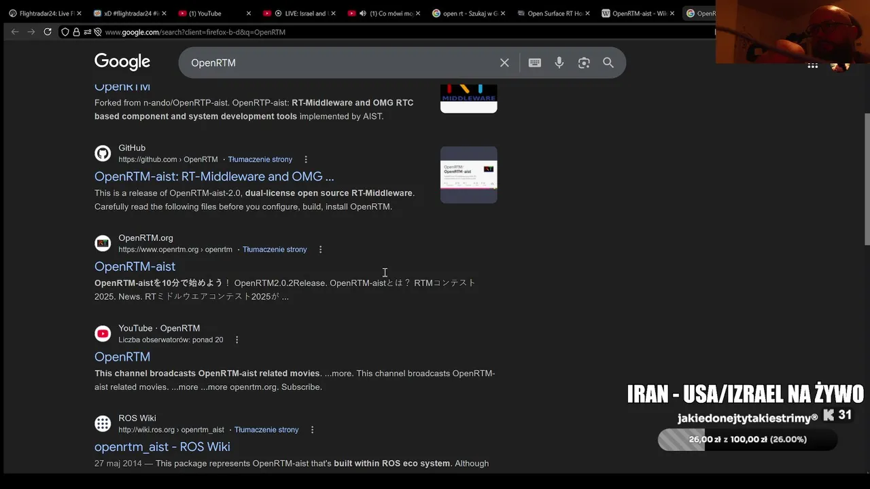This screenshot has height=489, width=870.
Task: Click the 'https://www.openrtm.org › openrtm' breadcrumb
Action: [x=175, y=249]
